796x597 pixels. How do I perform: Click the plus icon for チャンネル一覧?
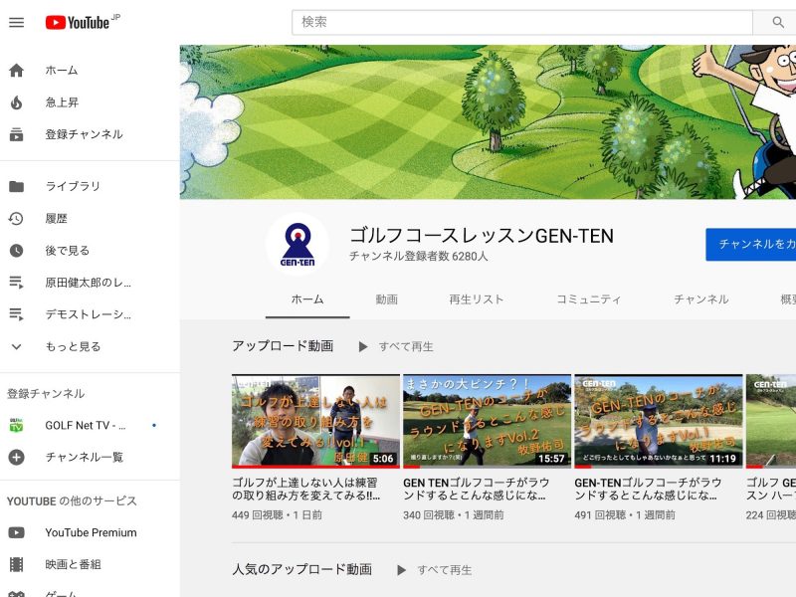[16, 457]
